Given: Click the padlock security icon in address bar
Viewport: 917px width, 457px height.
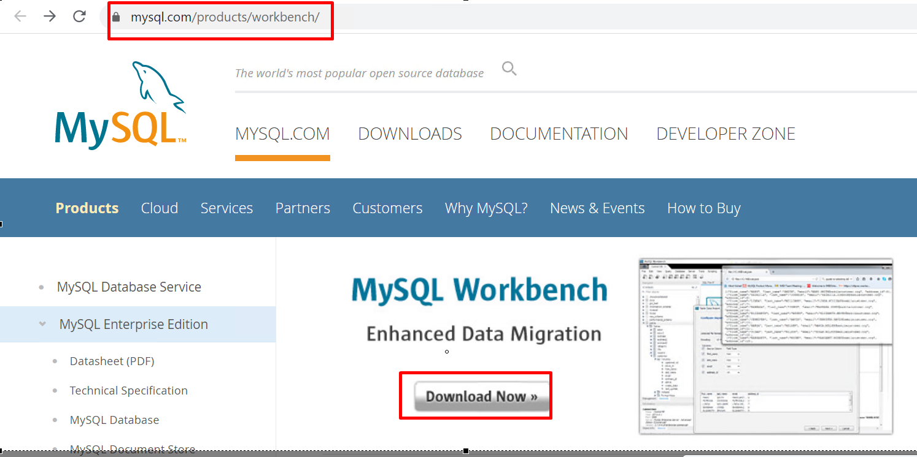Looking at the screenshot, I should (117, 17).
